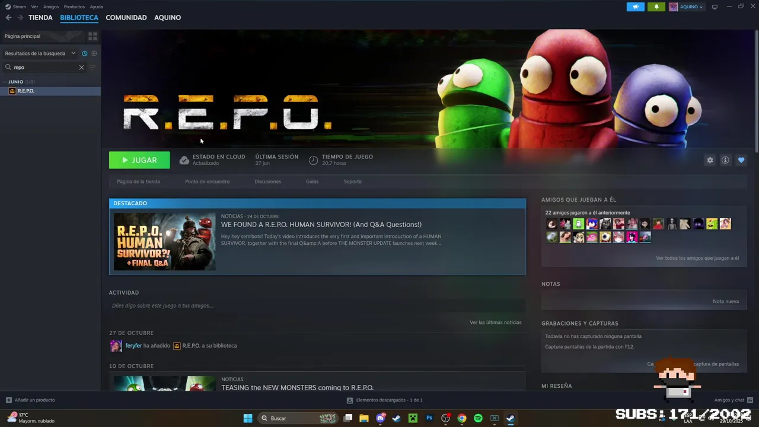Open Photoshop from the taskbar
Screen dimensions: 759x427
coord(429,418)
